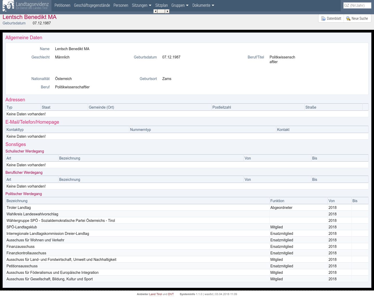Click the horizontal menu scrollbar thumb
Screen dimensions: 374x298
click(x=161, y=11)
